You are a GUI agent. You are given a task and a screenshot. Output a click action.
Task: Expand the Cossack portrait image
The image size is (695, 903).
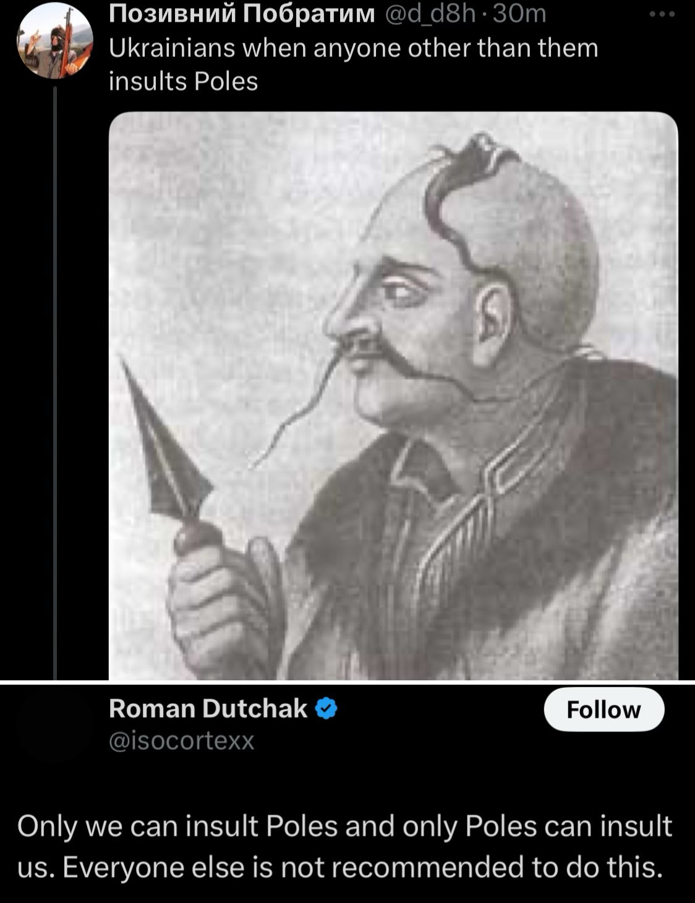(x=393, y=396)
